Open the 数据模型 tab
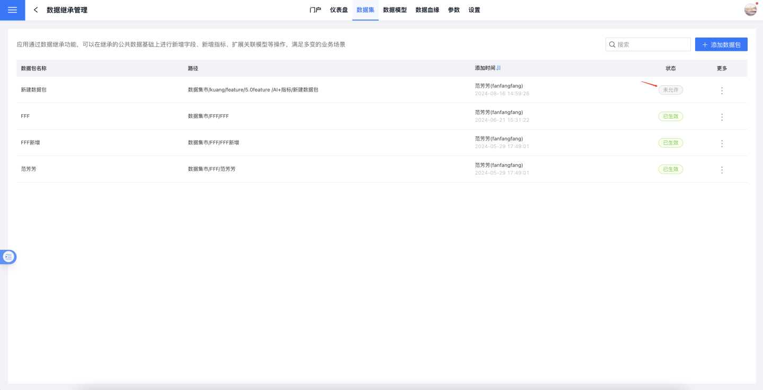The image size is (763, 390). [x=395, y=10]
